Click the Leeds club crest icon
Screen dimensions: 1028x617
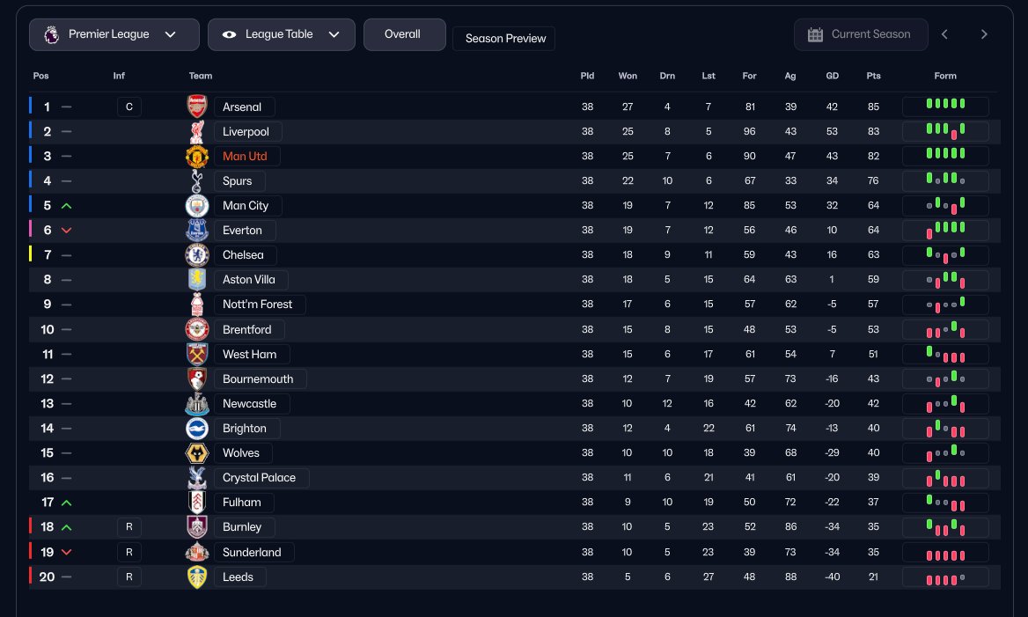click(x=197, y=577)
